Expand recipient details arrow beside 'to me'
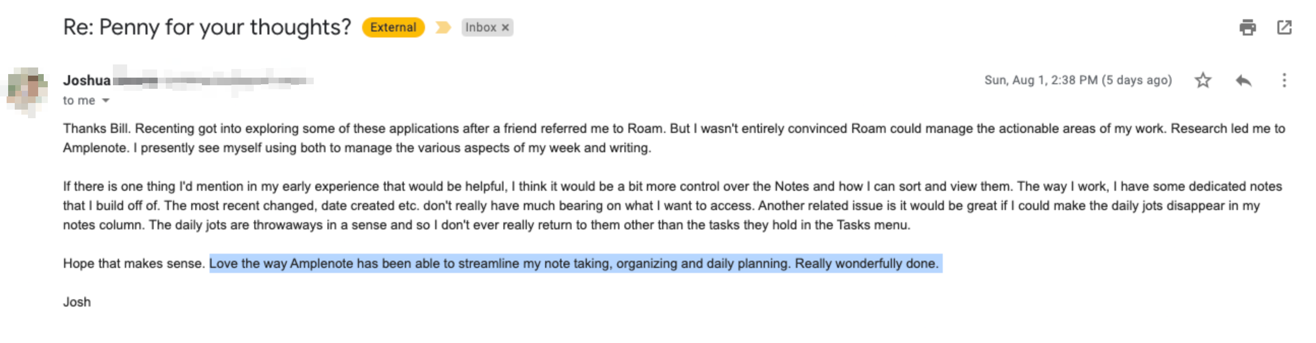The width and height of the screenshot is (1316, 343). [106, 100]
